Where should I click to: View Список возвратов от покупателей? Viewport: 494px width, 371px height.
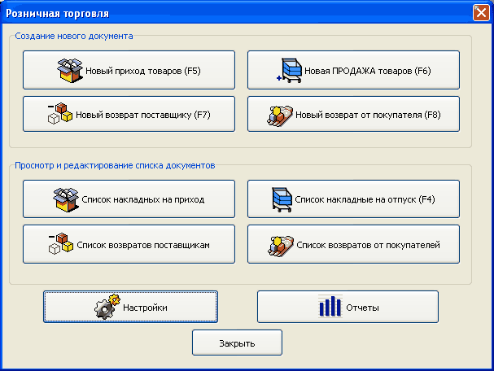[353, 244]
